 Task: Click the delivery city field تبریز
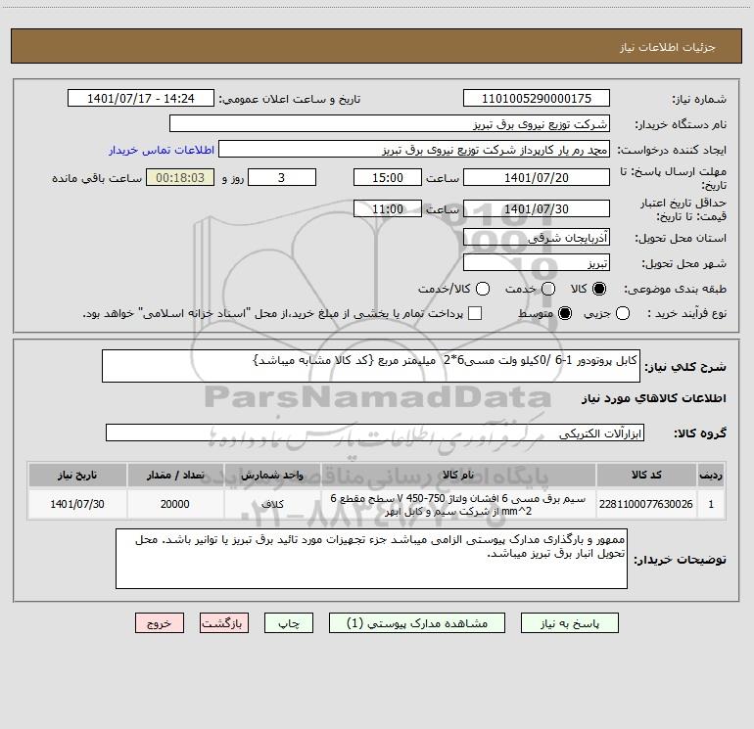537,263
